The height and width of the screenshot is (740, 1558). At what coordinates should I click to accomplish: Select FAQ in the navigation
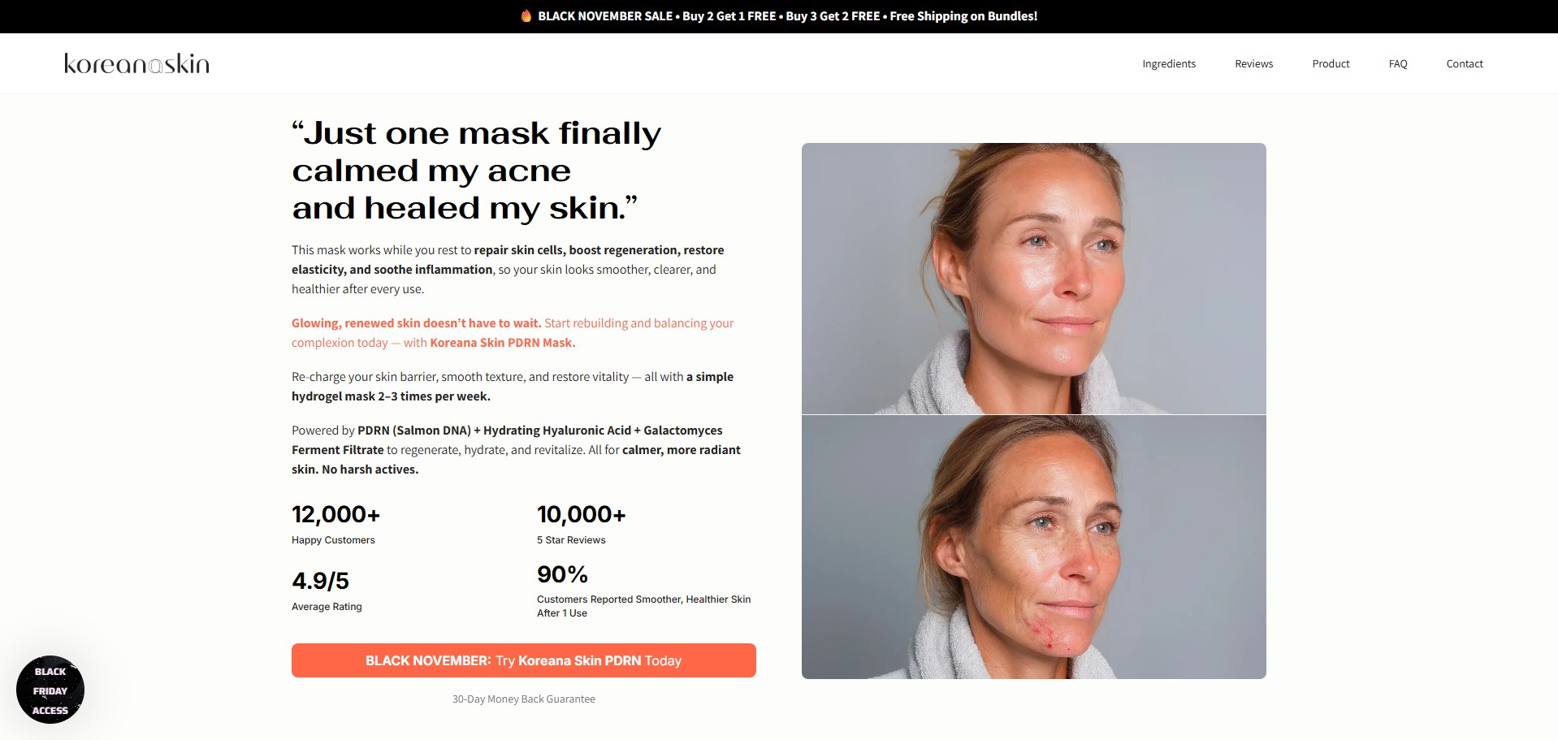1398,63
